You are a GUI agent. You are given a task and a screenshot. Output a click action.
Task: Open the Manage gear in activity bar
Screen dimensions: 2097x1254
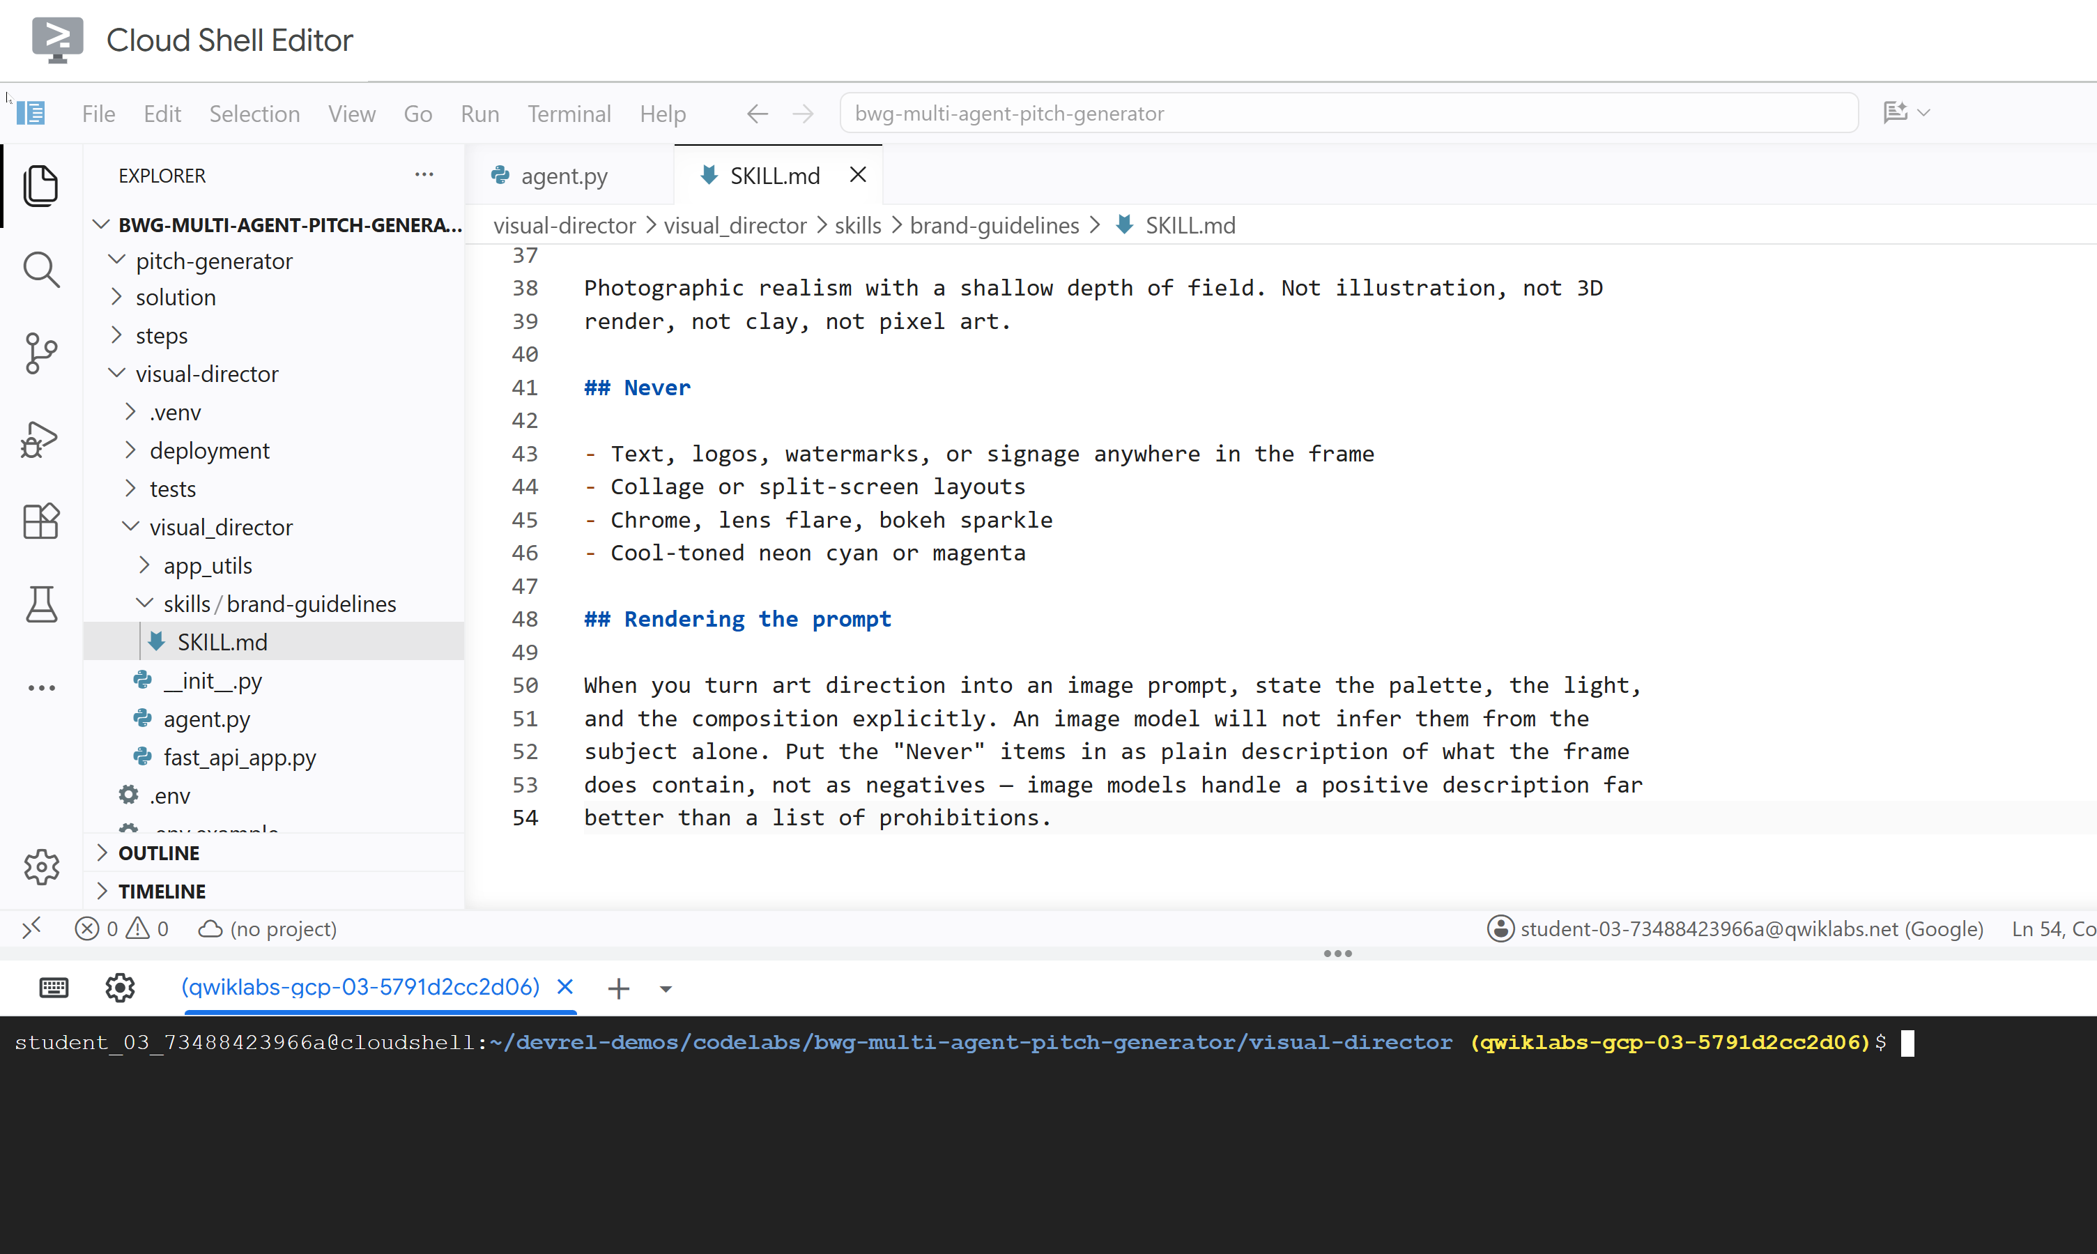(x=40, y=866)
